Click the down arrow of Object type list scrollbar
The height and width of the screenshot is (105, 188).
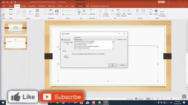point(113,48)
